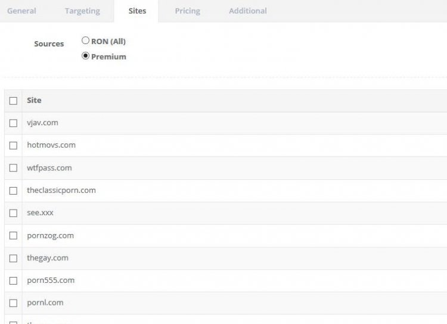447x324 pixels.
Task: Open the Pricing tab
Action: pyautogui.click(x=187, y=11)
